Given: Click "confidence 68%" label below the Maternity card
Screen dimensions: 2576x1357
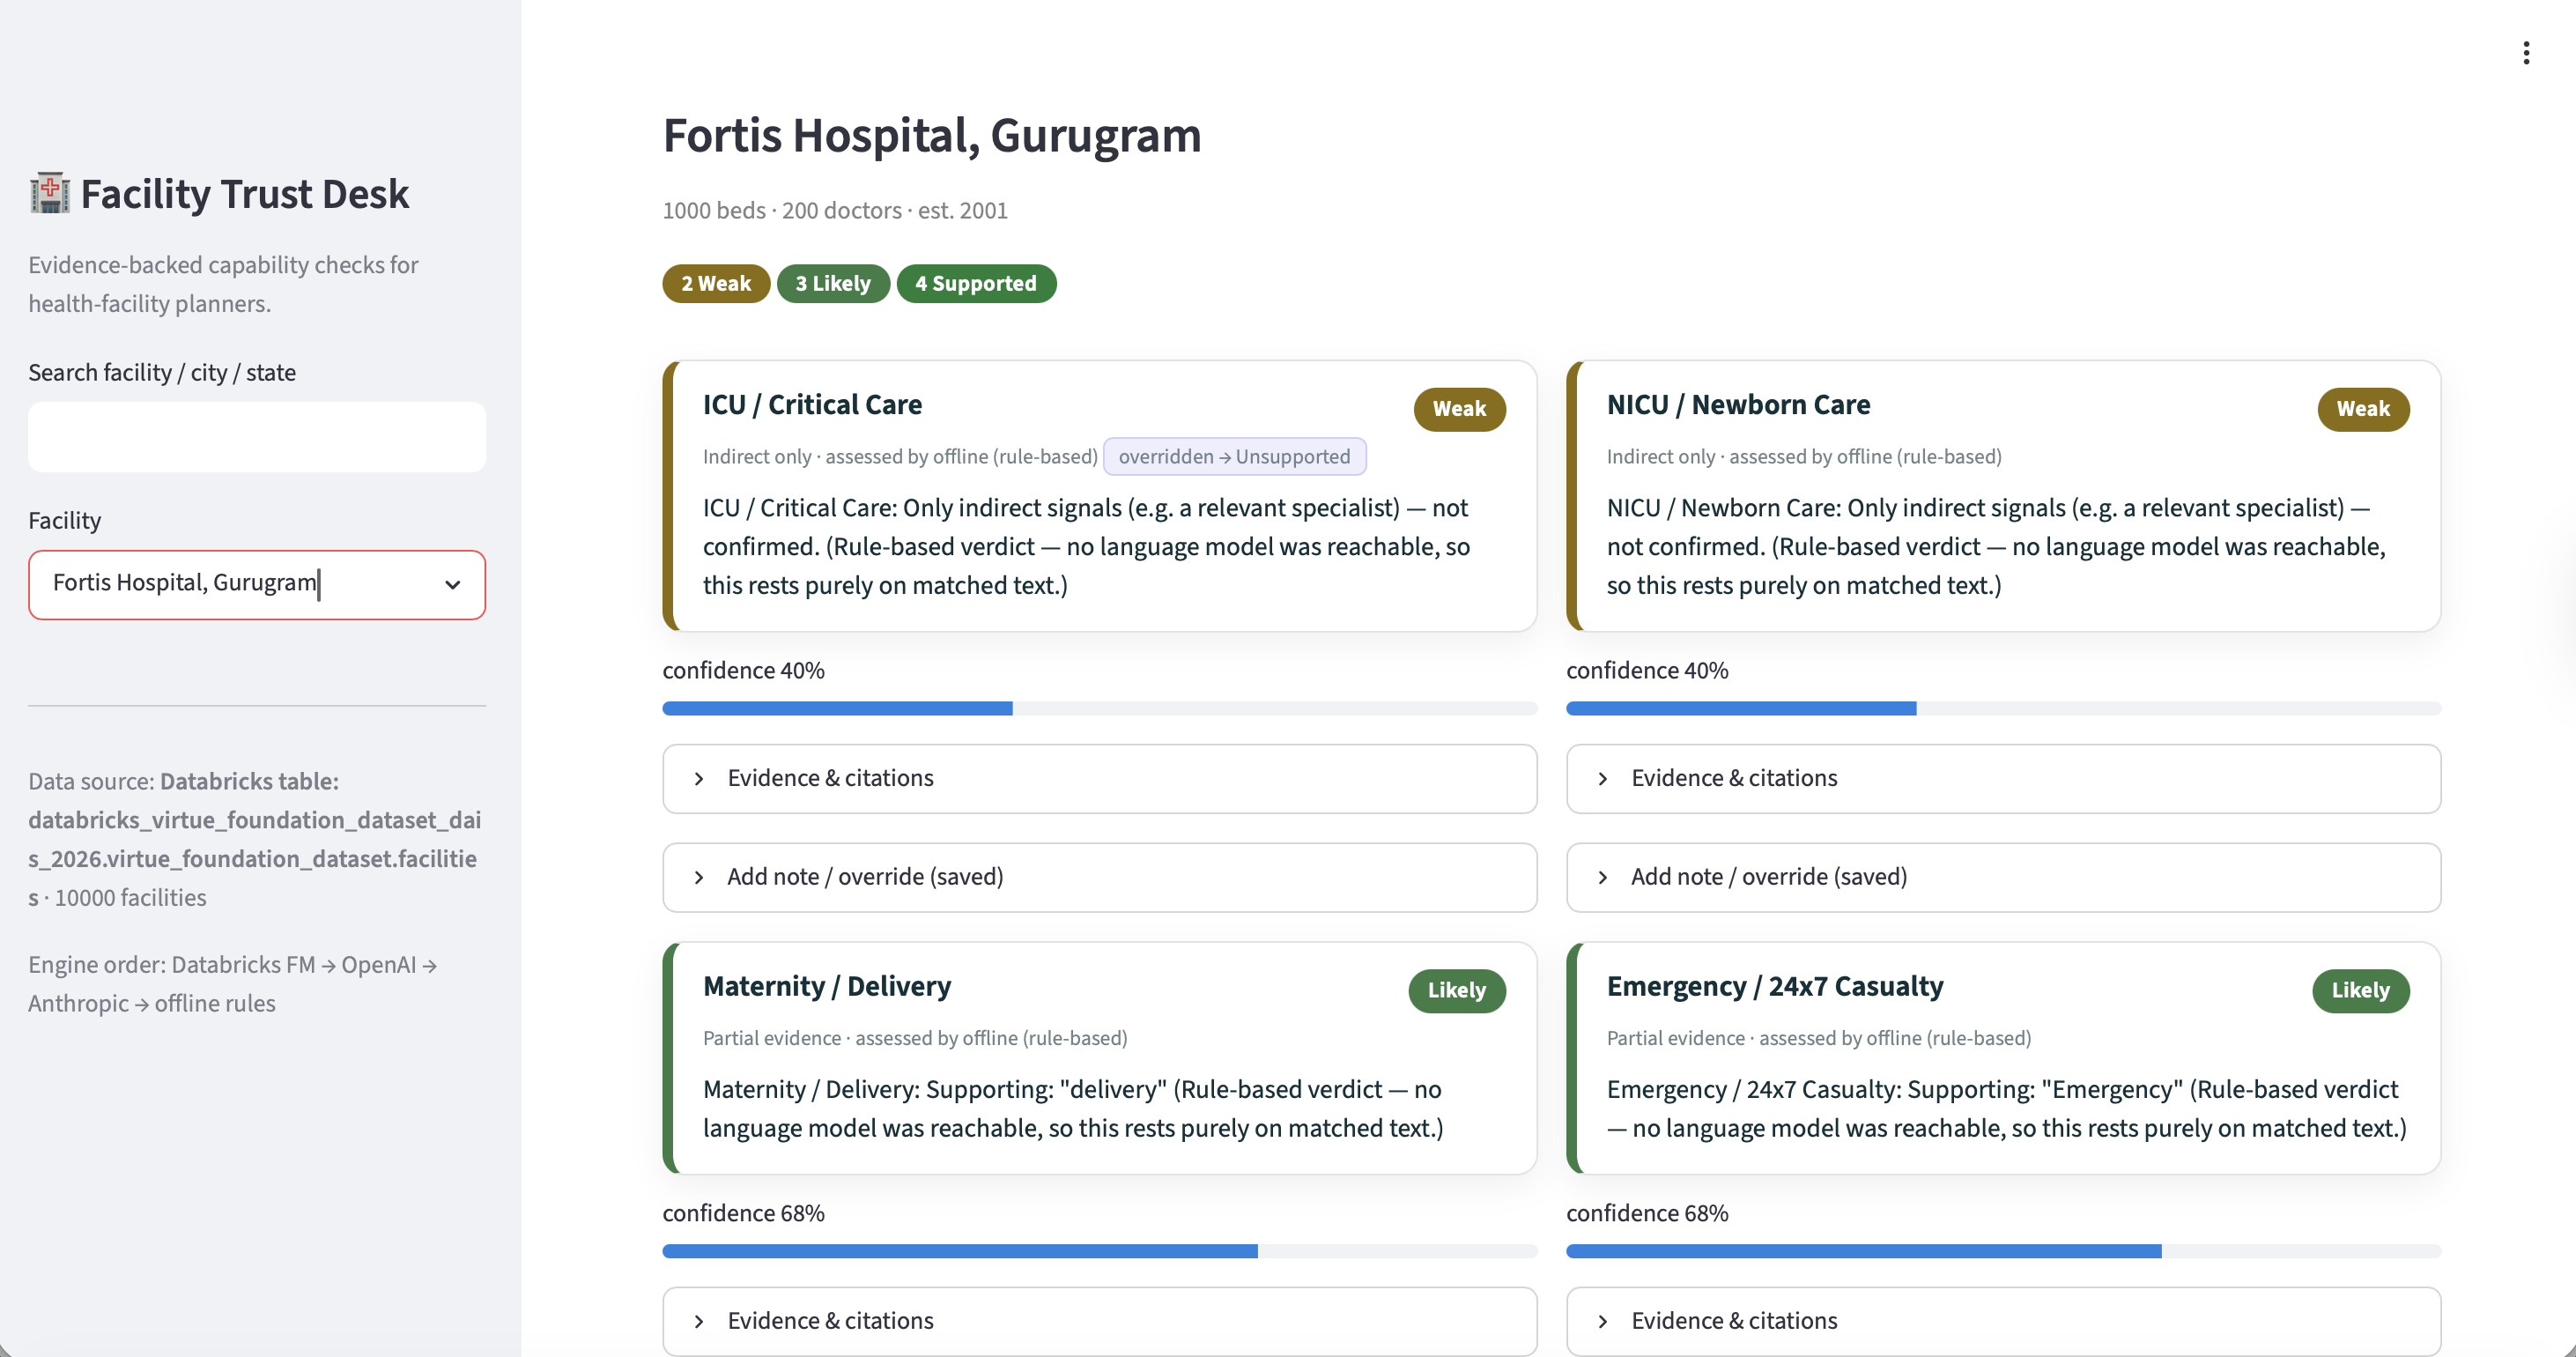Looking at the screenshot, I should (x=743, y=1213).
